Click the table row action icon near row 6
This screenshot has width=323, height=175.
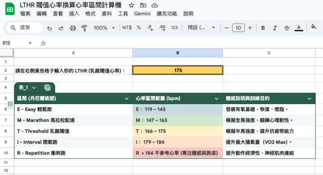[10, 104]
